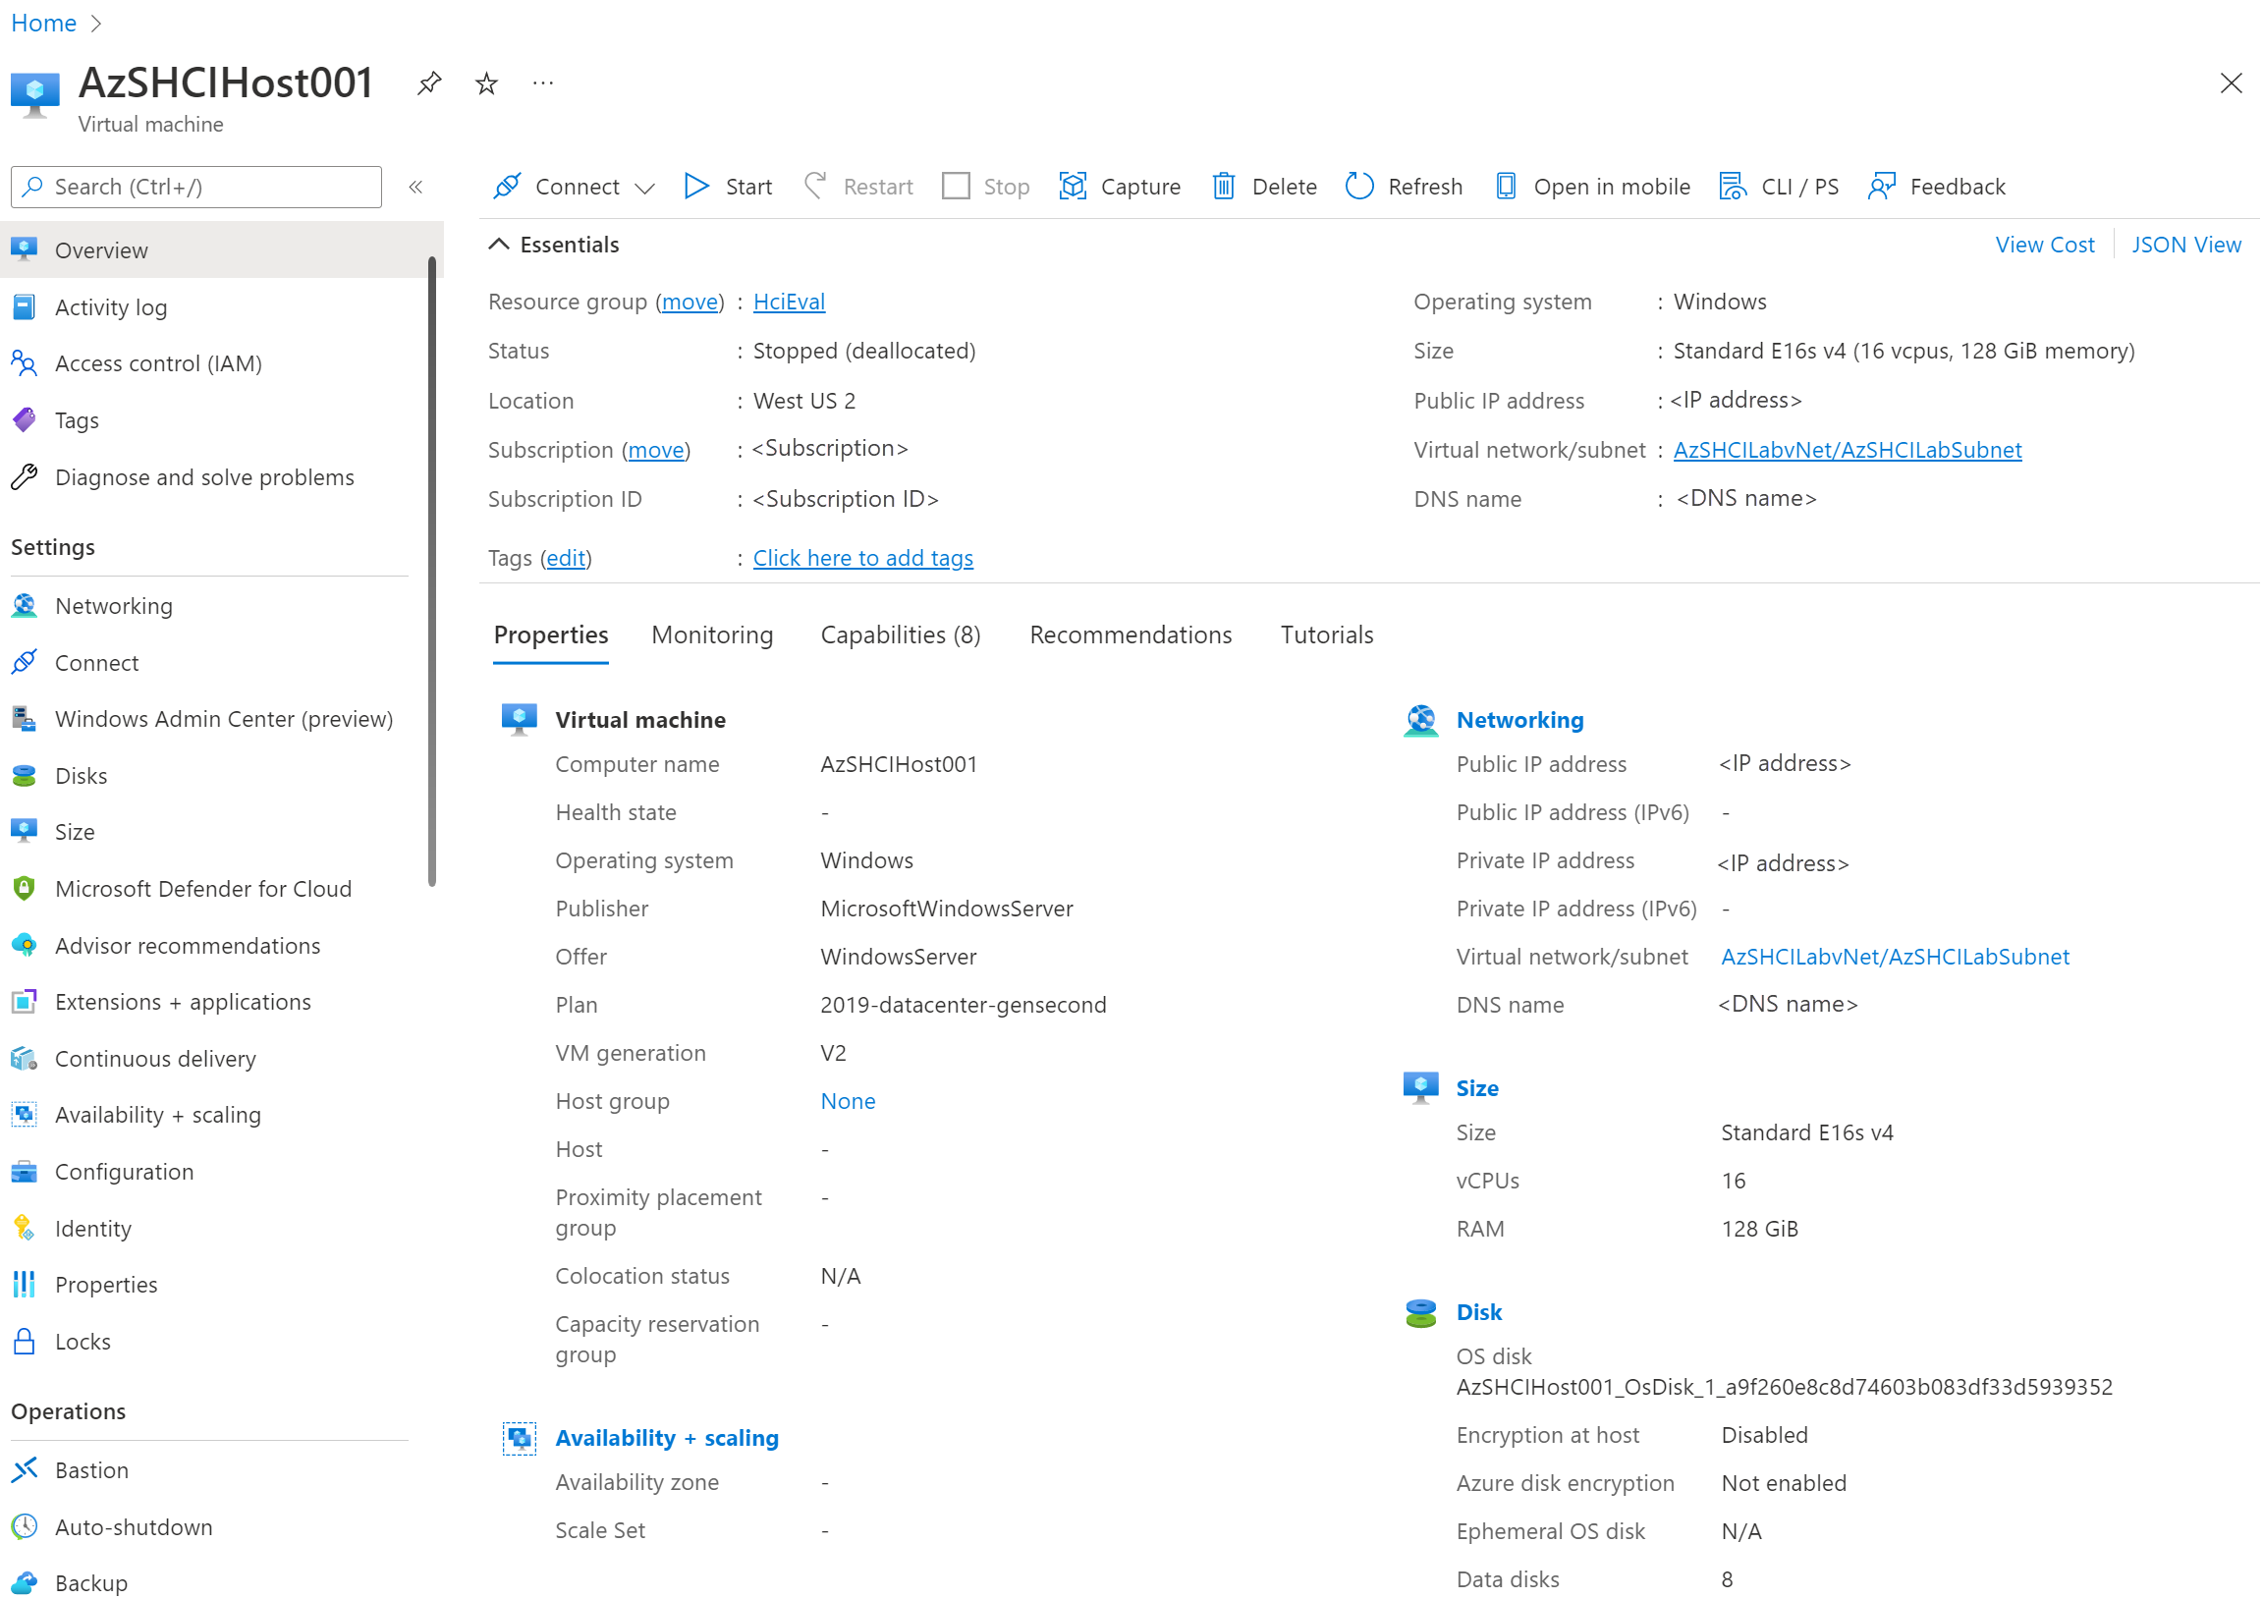Open the Connect dropdown arrow
This screenshot has height=1599, width=2263.
[644, 188]
